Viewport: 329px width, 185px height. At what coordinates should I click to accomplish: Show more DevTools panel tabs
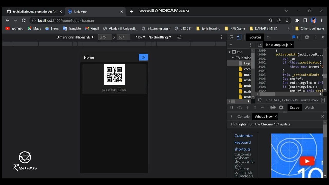click(x=268, y=37)
